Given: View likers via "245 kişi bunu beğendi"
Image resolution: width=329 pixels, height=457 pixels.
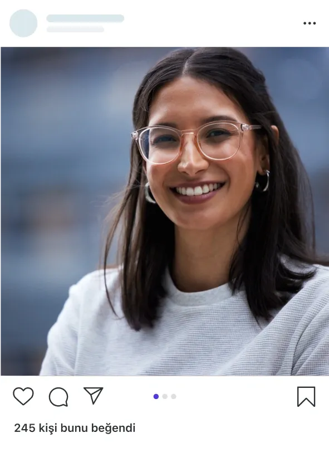Looking at the screenshot, I should tap(75, 428).
